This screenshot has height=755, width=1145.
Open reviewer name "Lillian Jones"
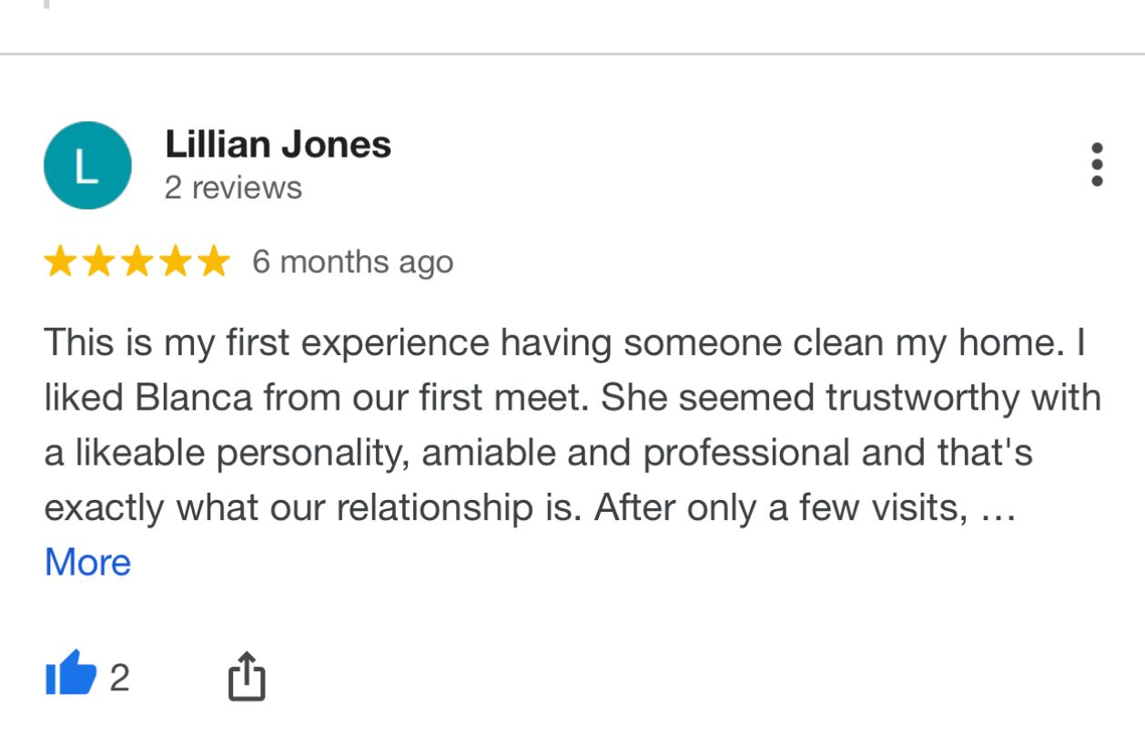pyautogui.click(x=278, y=145)
